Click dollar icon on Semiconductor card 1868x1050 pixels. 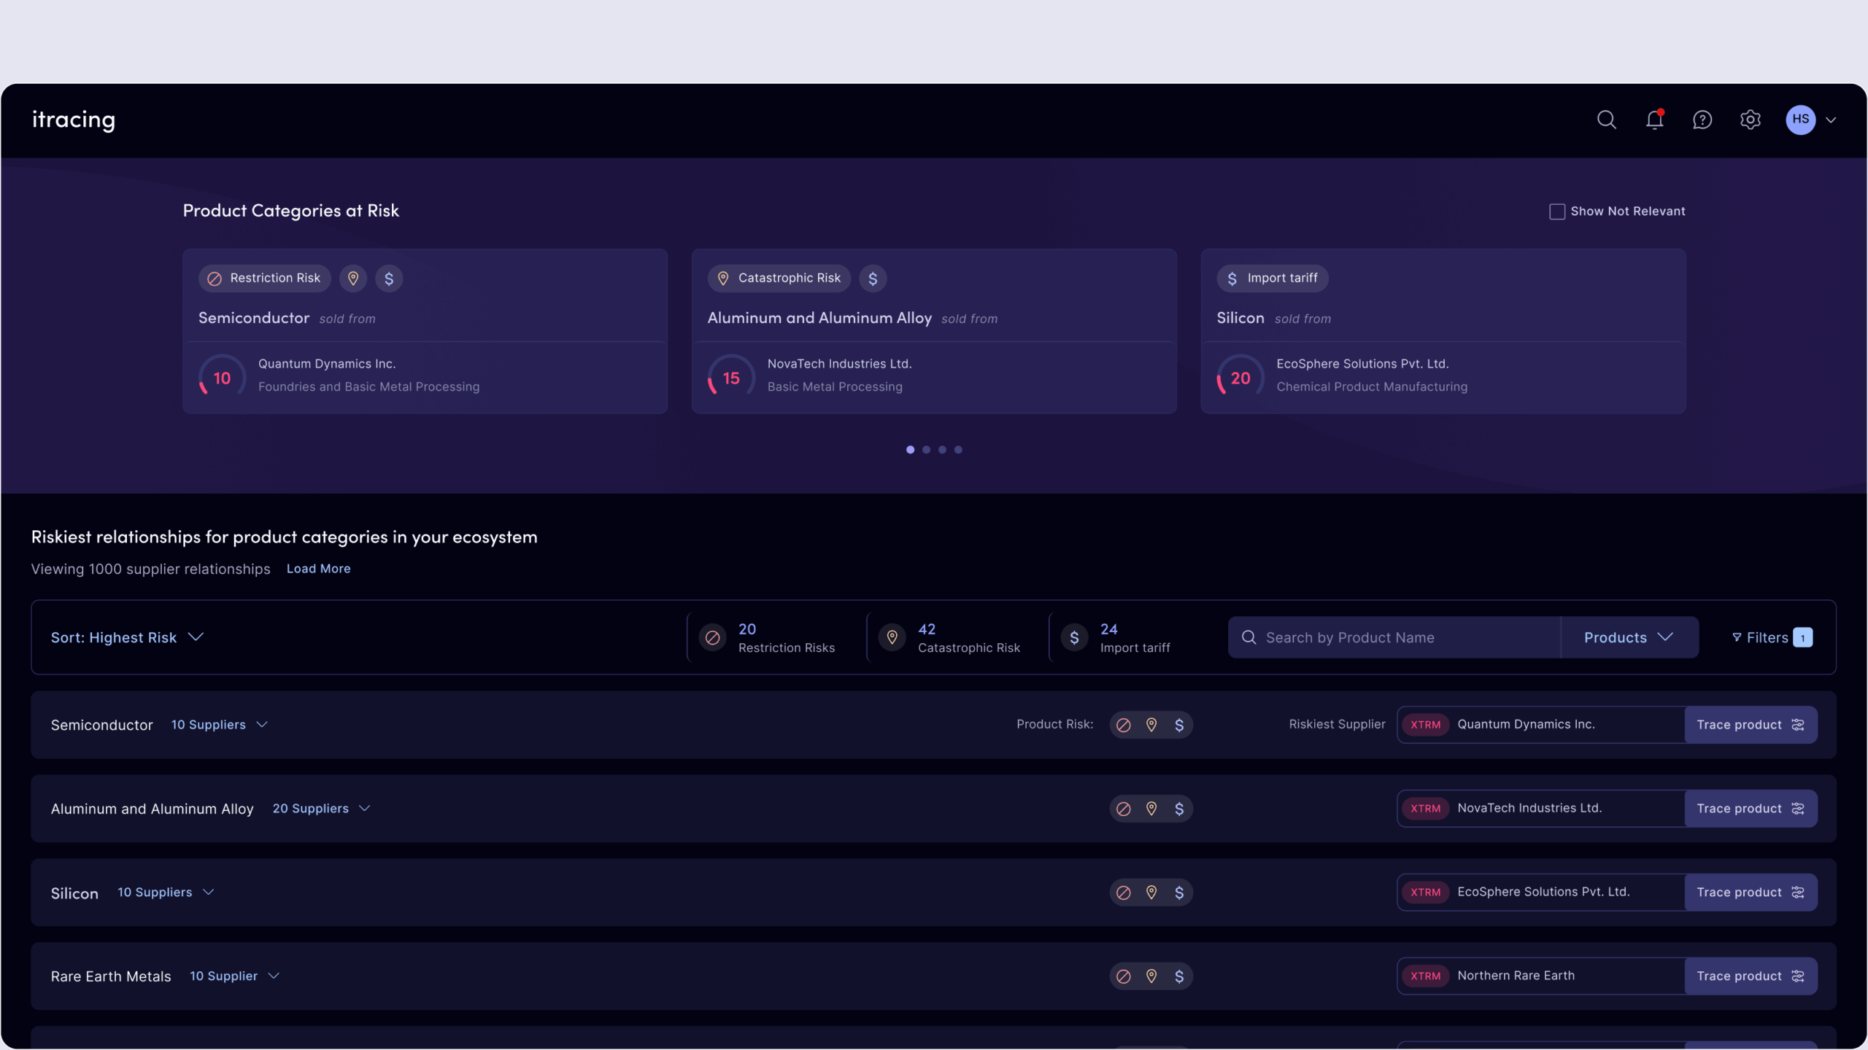click(x=389, y=279)
